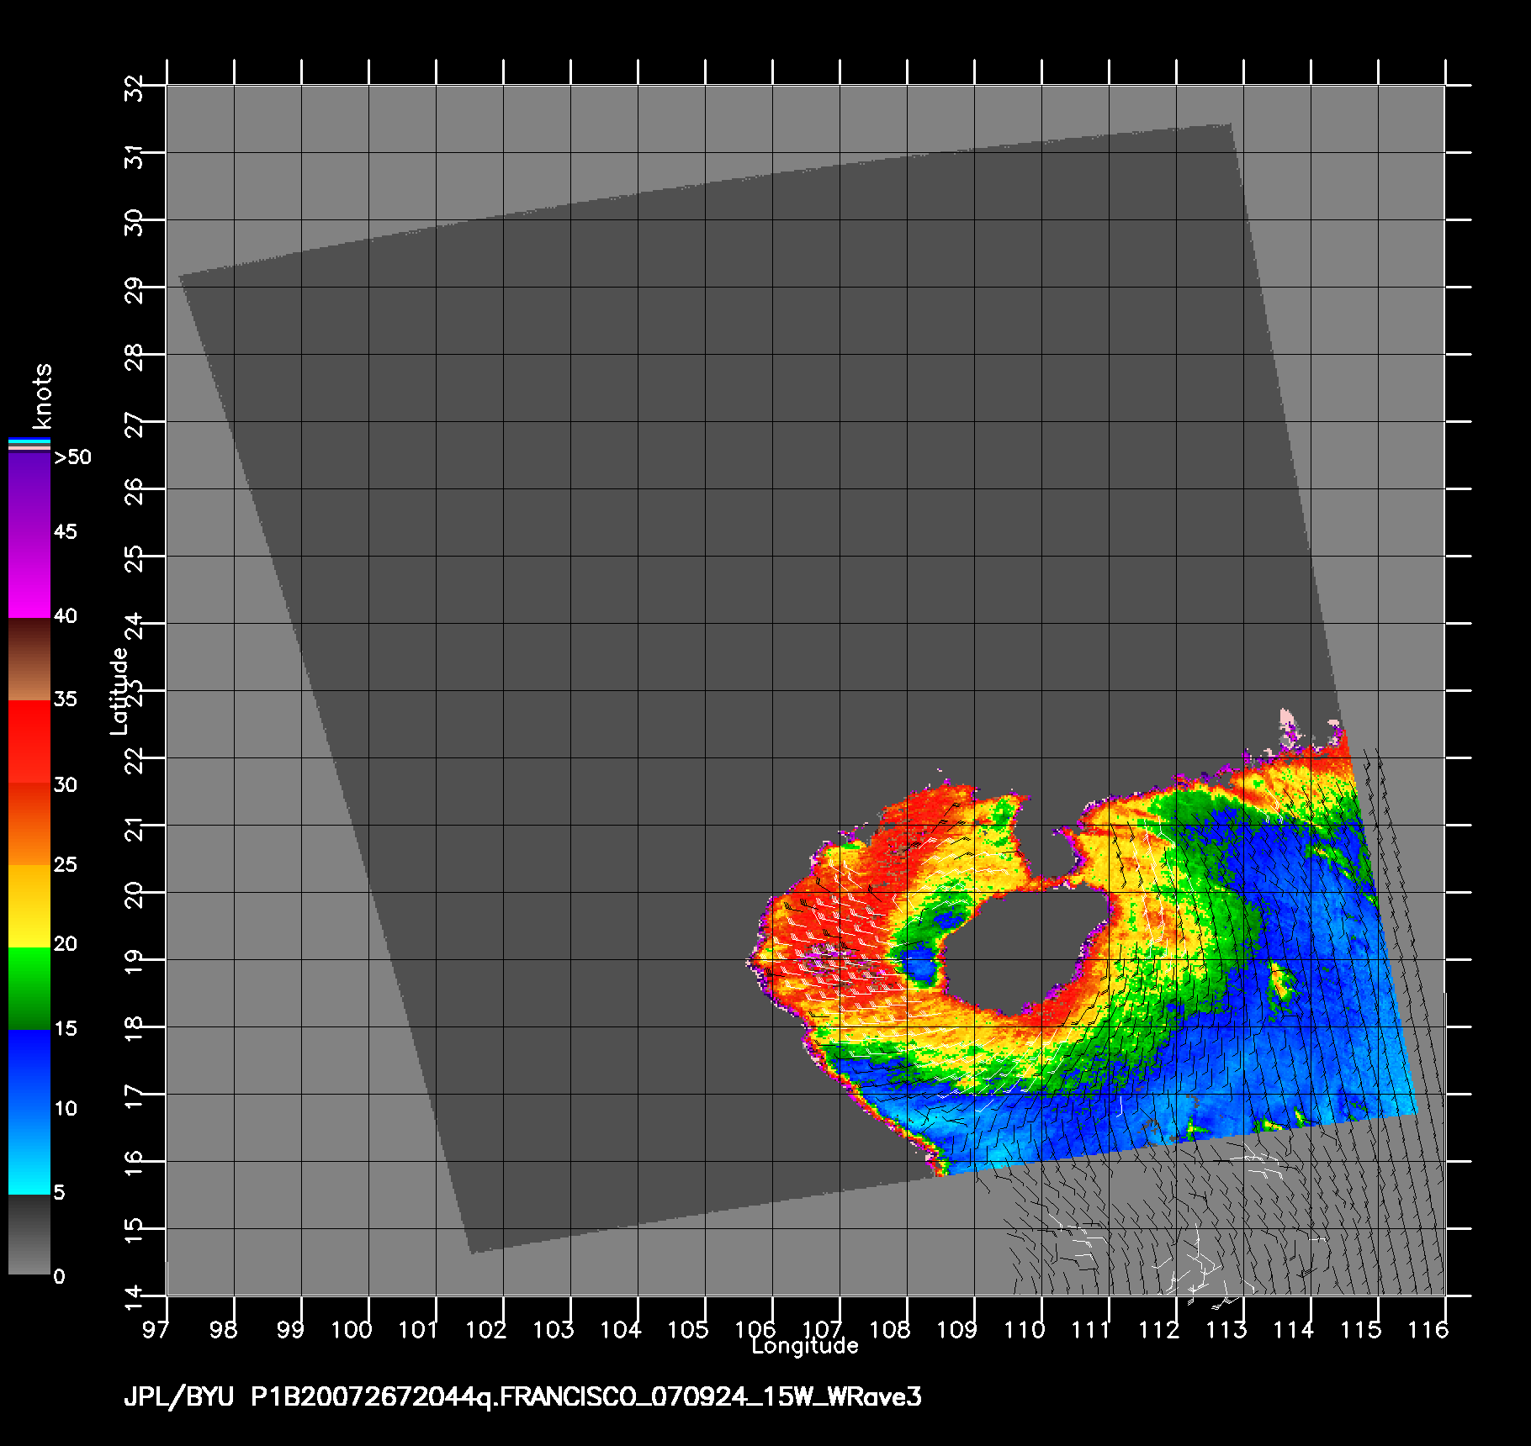Screen dimensions: 1531x1446
Task: Click the '35' colorbar label
Action: tap(66, 699)
